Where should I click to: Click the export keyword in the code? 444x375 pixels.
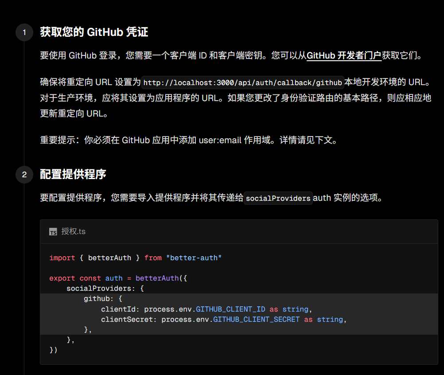[62, 278]
